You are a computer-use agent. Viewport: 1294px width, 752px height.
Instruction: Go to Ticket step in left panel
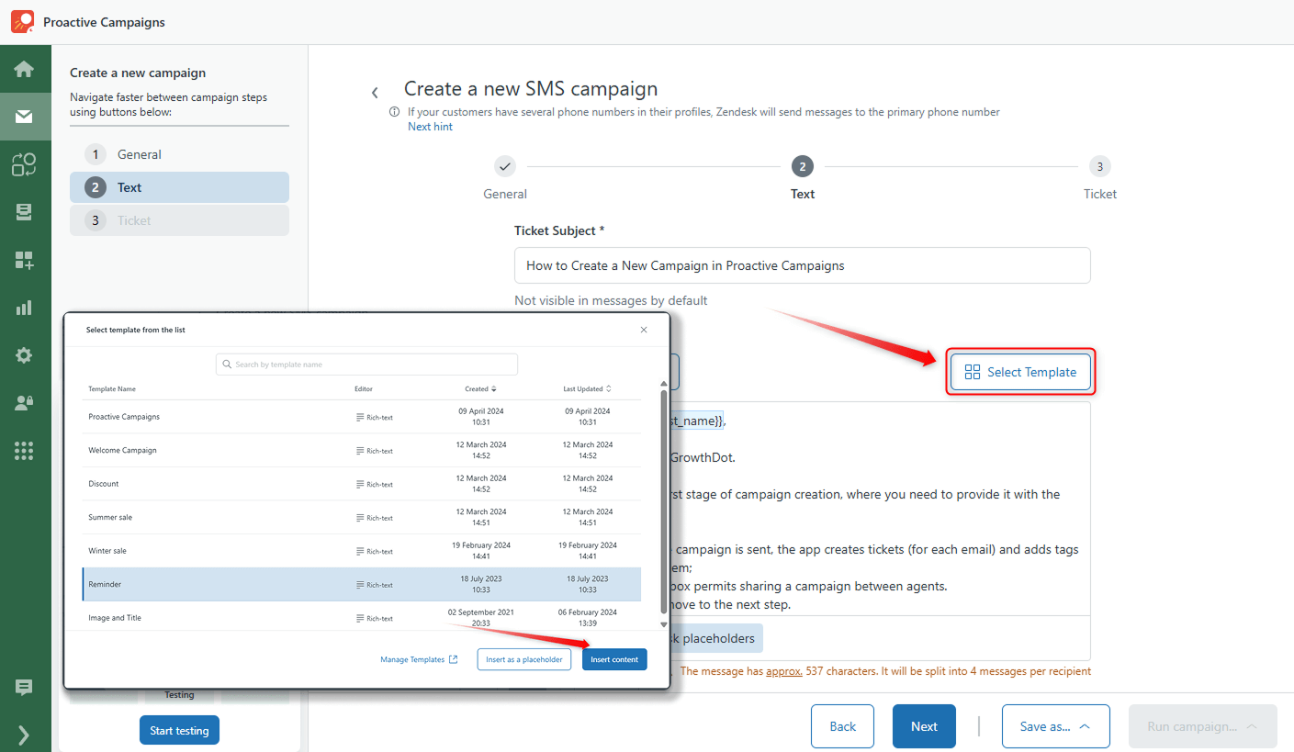click(x=179, y=220)
